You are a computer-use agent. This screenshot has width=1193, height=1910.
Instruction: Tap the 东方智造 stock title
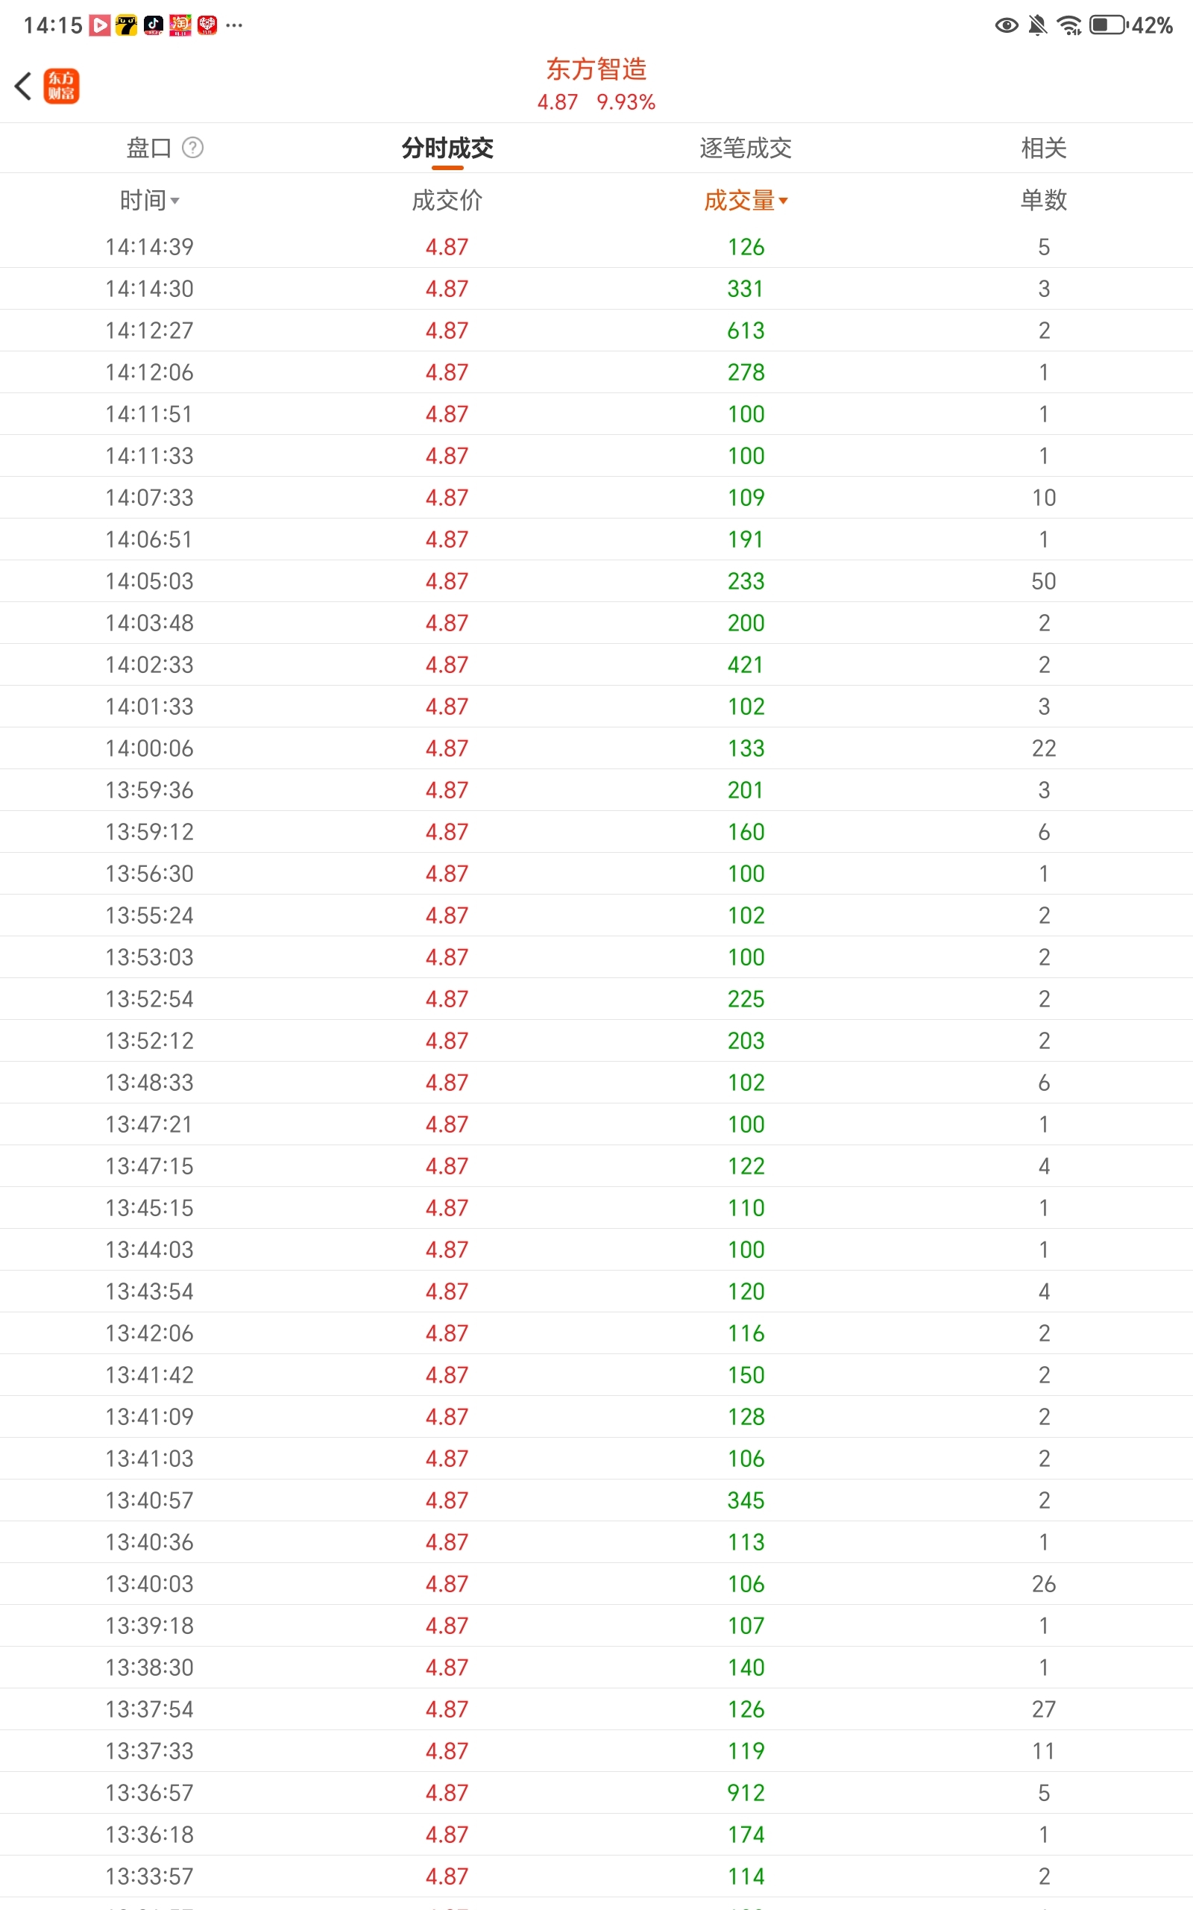tap(596, 69)
